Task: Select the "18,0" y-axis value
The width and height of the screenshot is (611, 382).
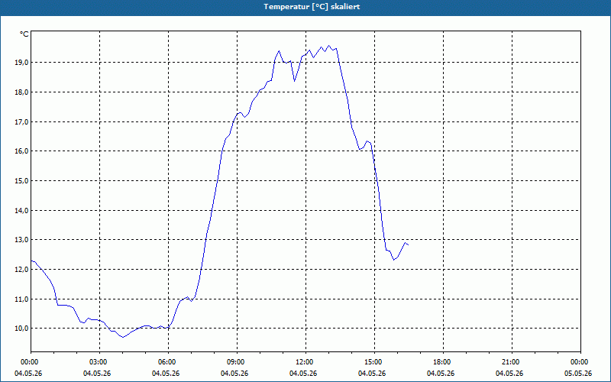Action: [x=21, y=92]
